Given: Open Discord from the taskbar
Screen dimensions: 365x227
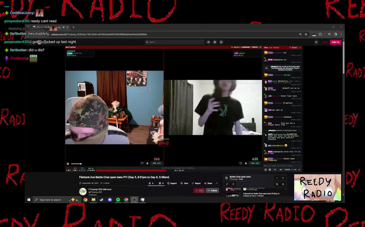Looking at the screenshot, I should (110, 200).
